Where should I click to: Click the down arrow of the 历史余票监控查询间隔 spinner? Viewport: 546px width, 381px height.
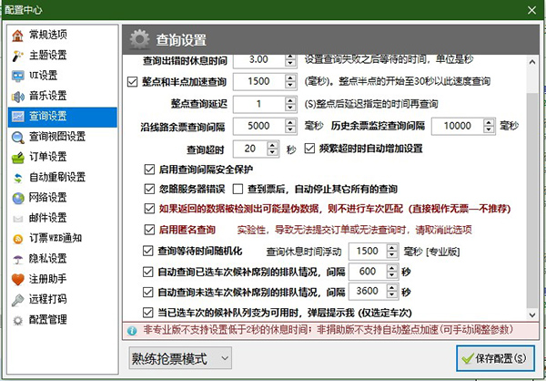[489, 130]
